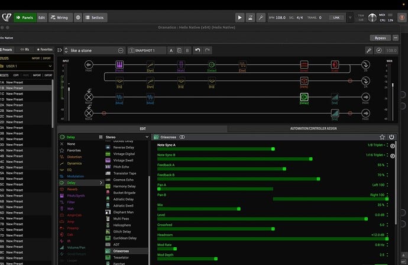Switch to the EDIT tab

(x=143, y=128)
